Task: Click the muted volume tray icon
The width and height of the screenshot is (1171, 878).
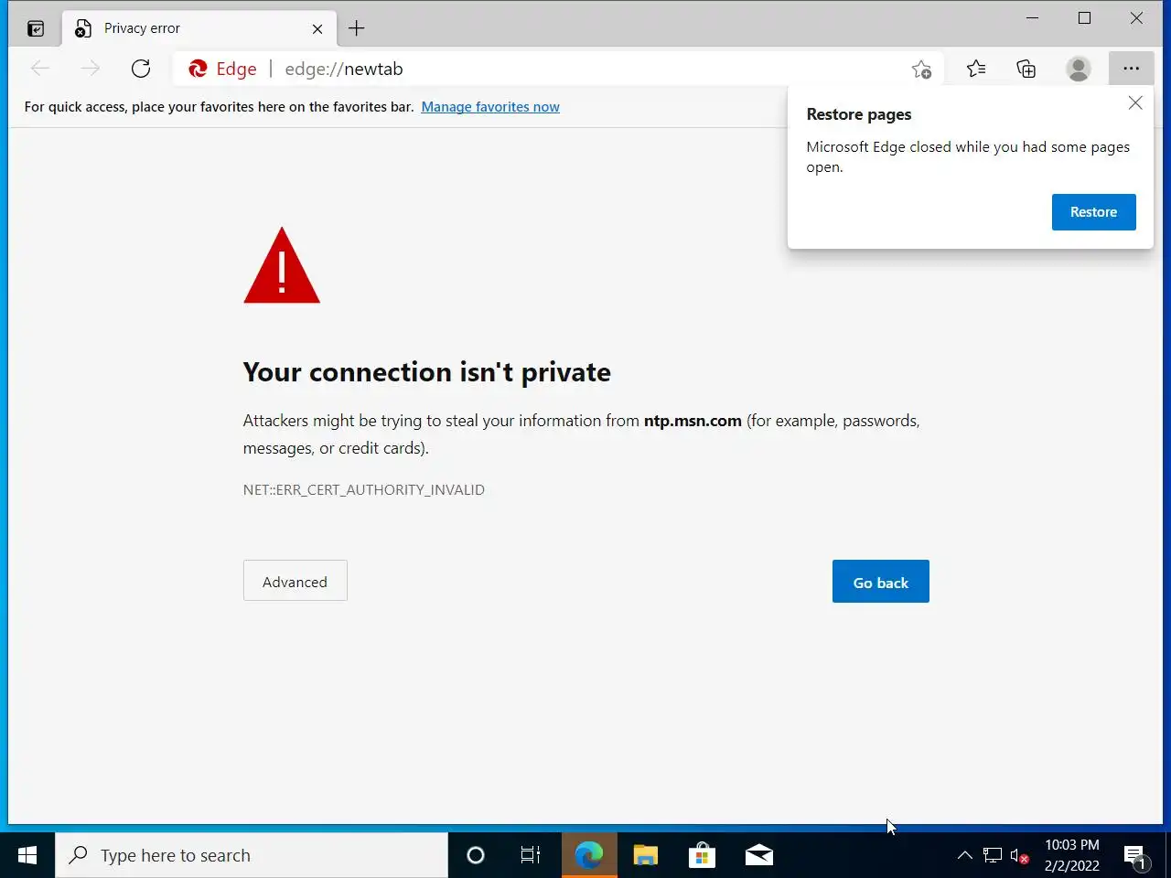Action: 1019,856
